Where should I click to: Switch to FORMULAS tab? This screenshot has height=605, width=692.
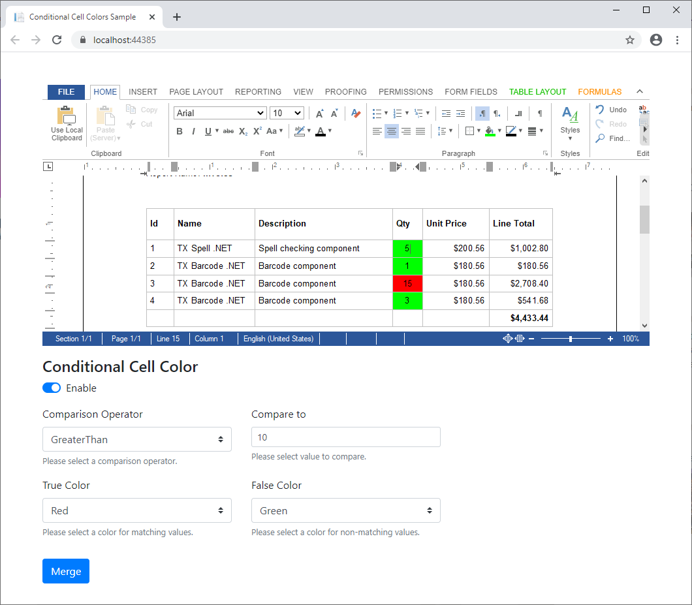pos(600,92)
